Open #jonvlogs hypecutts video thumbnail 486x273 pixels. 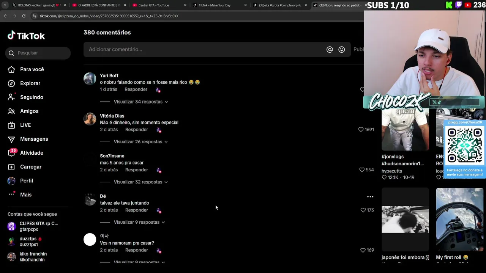tap(405, 130)
